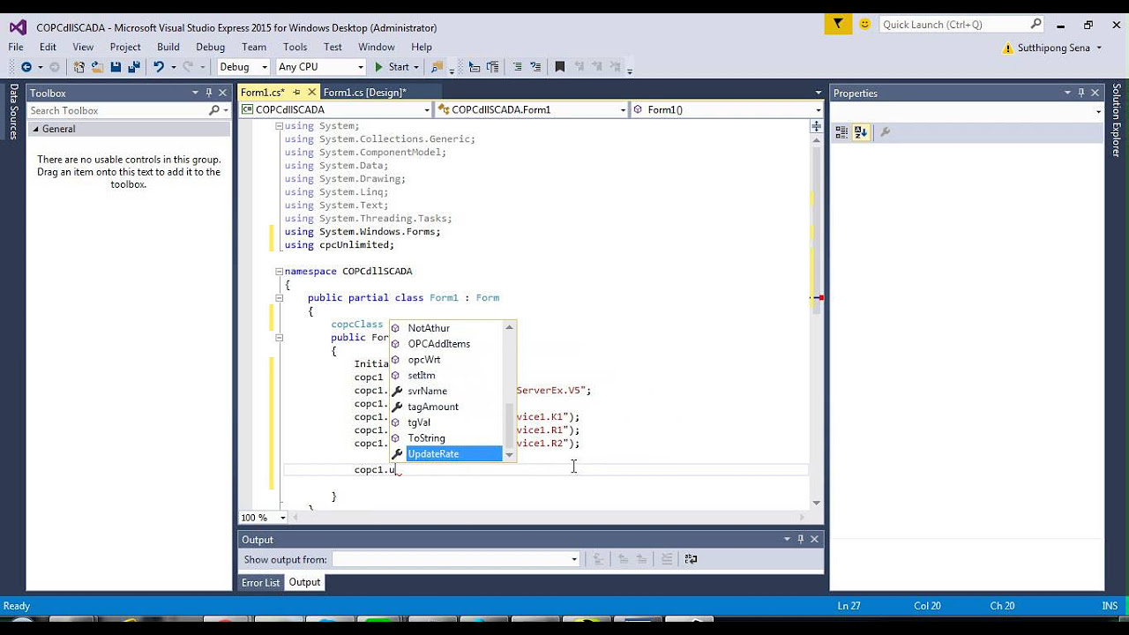Click the IntelliSense list scrollbar thumb
Screen dimensions: 1129x635
(509, 425)
